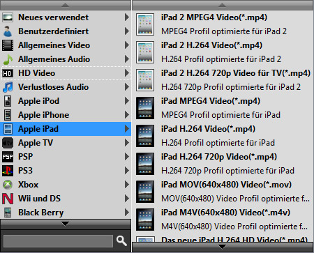
Task: Click the Apple iPad tablet icon
Action: click(x=8, y=129)
